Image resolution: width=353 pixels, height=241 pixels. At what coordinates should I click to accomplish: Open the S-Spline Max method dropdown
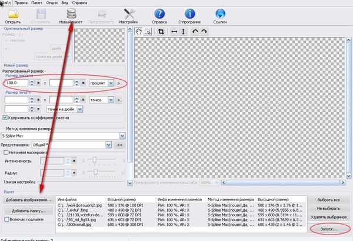point(122,136)
